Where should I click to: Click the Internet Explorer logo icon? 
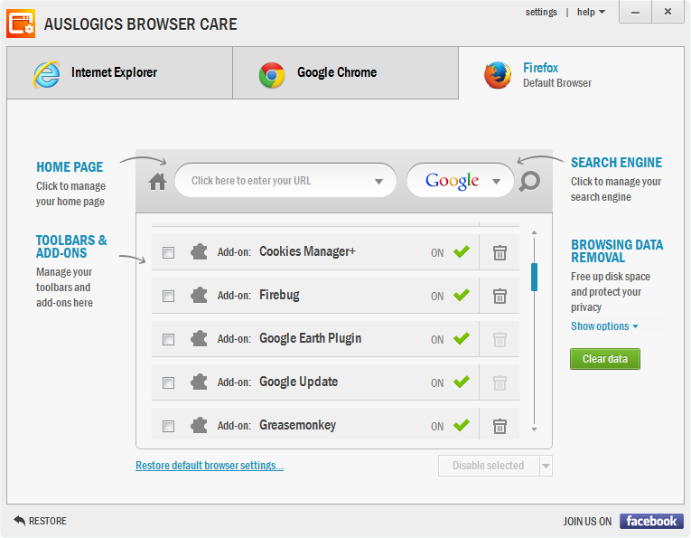point(46,74)
